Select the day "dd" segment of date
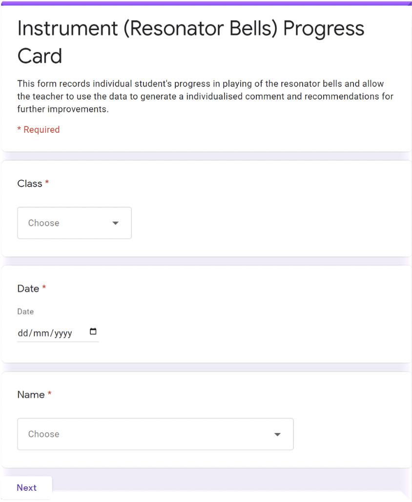The height and width of the screenshot is (502, 412). click(23, 333)
